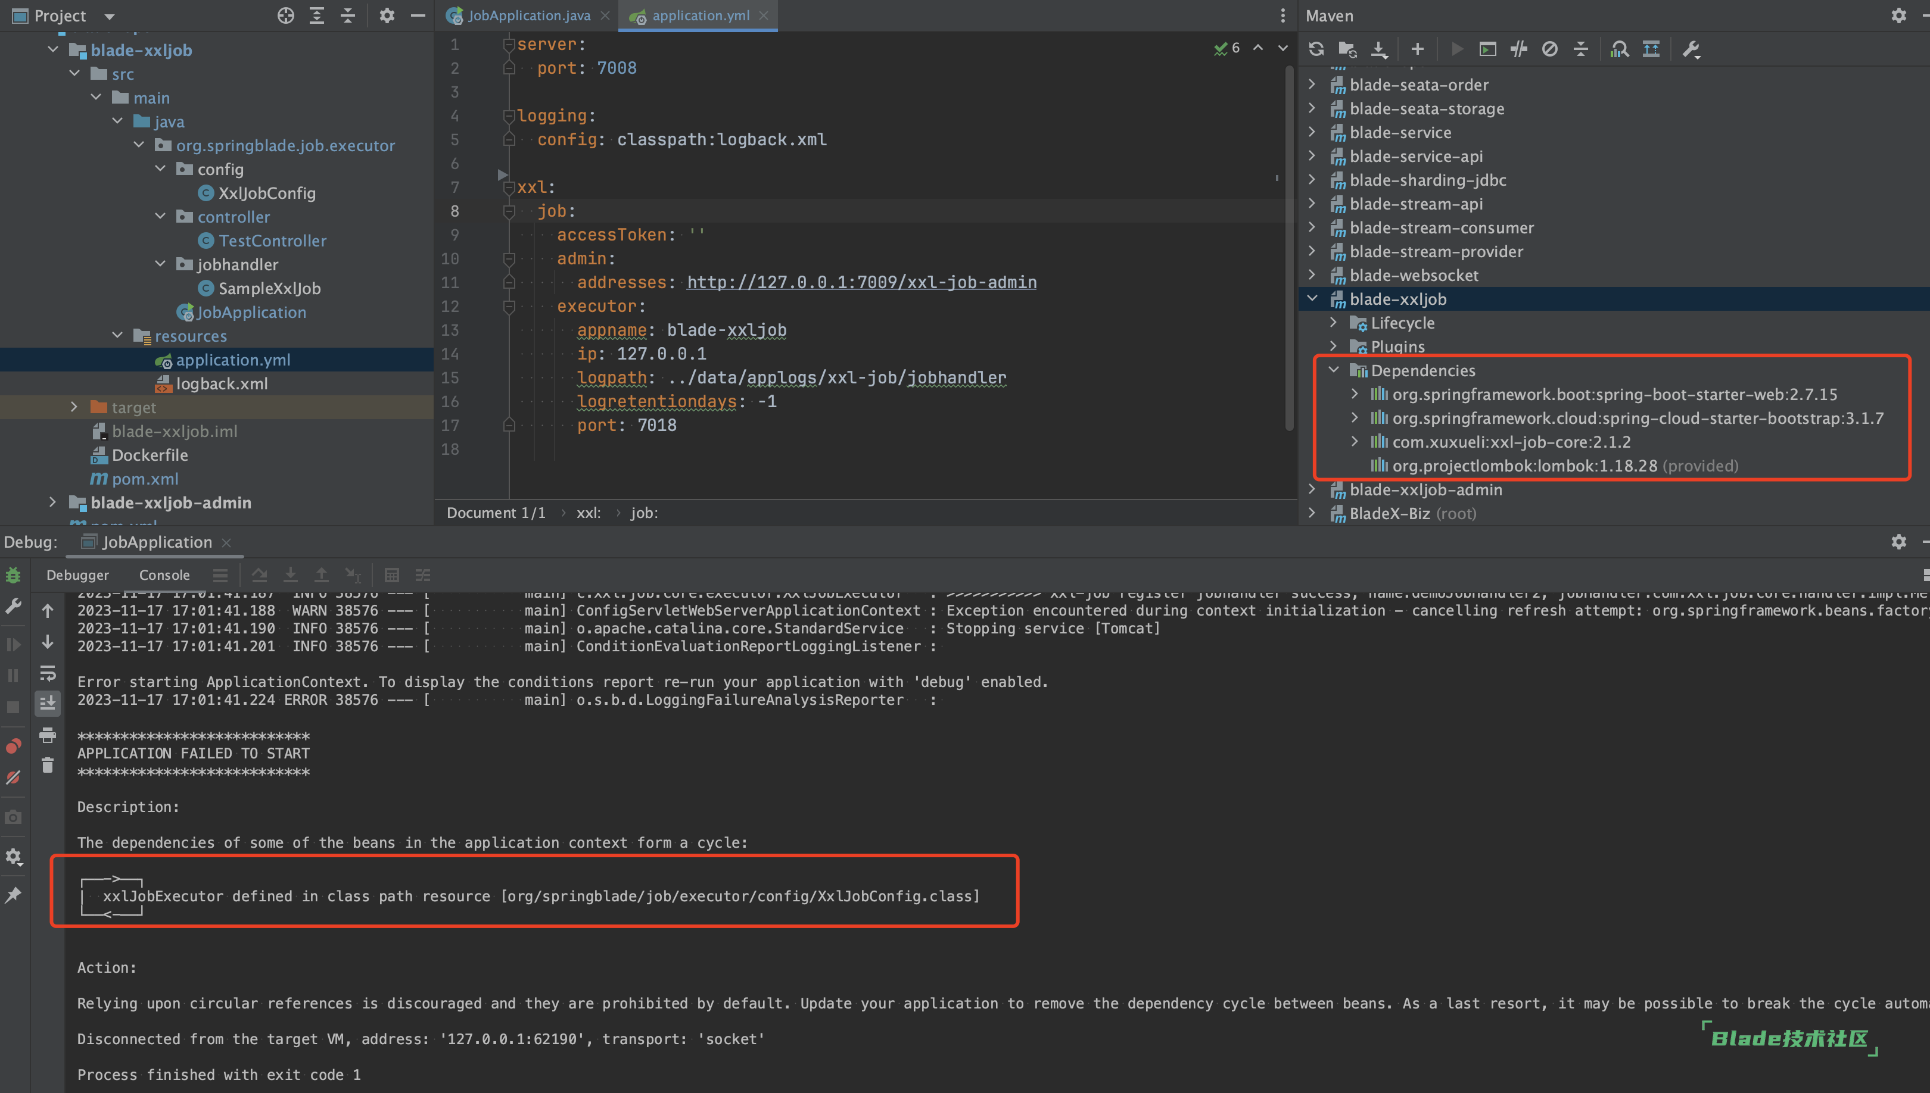Click the debug wrench modify run configuration icon
Image resolution: width=1930 pixels, height=1093 pixels.
pos(14,607)
